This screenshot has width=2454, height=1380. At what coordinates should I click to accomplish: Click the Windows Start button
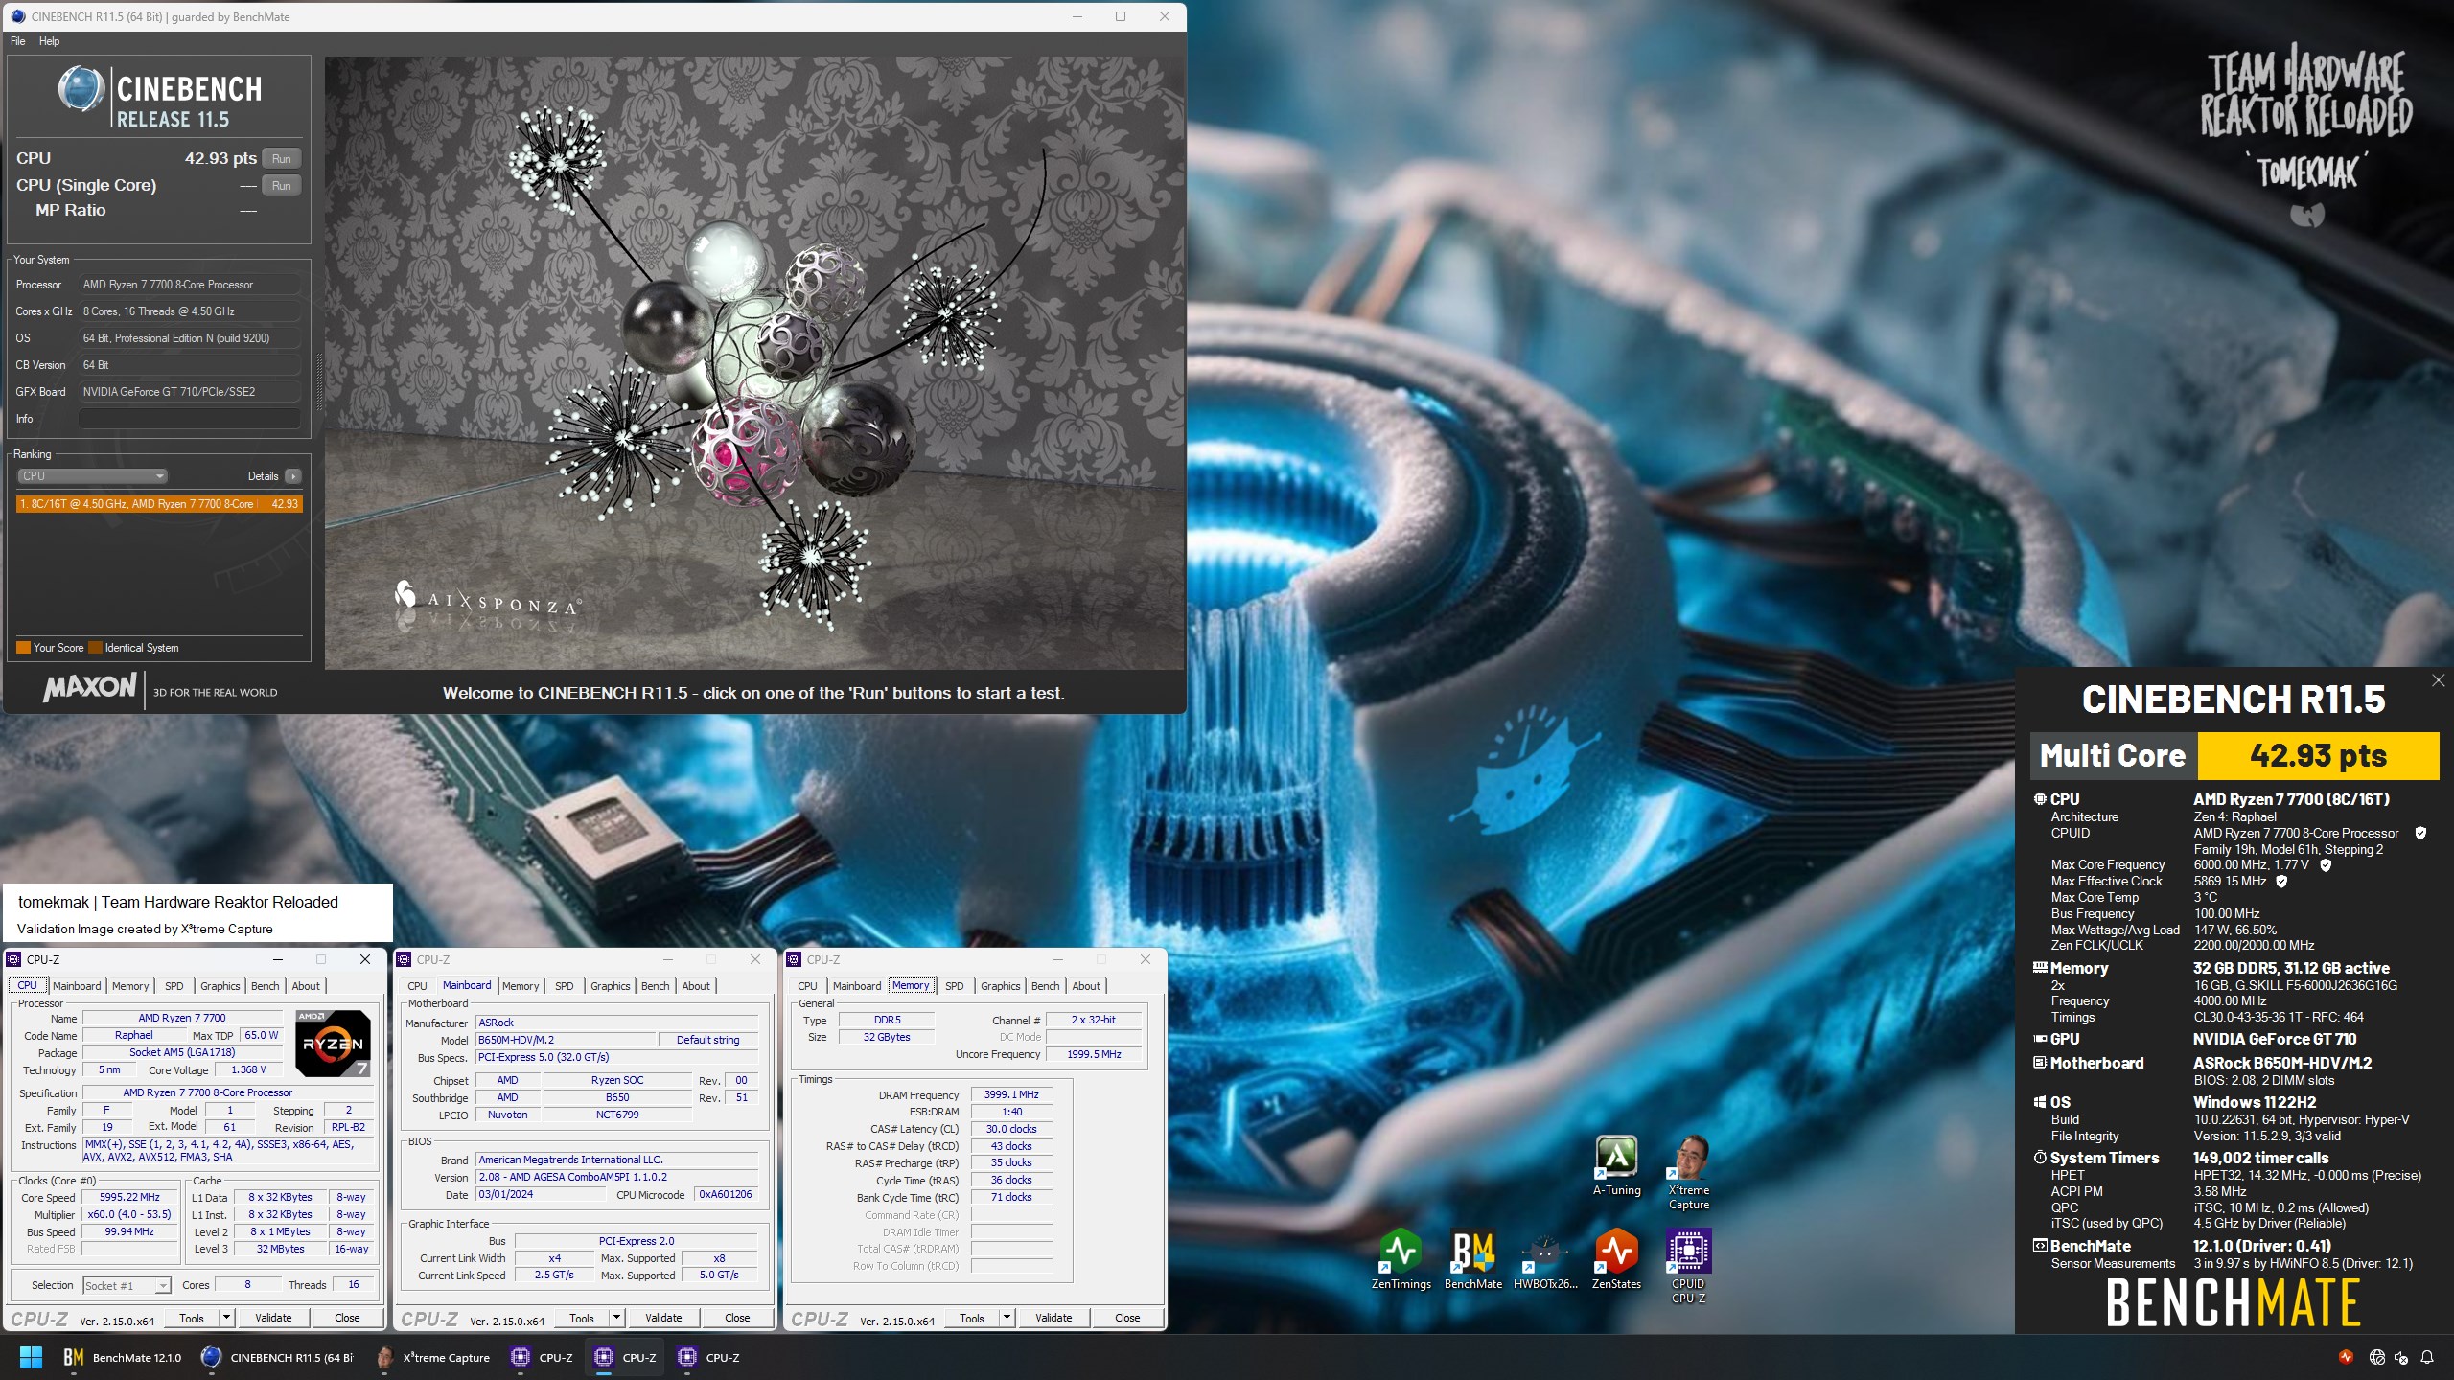[x=31, y=1357]
